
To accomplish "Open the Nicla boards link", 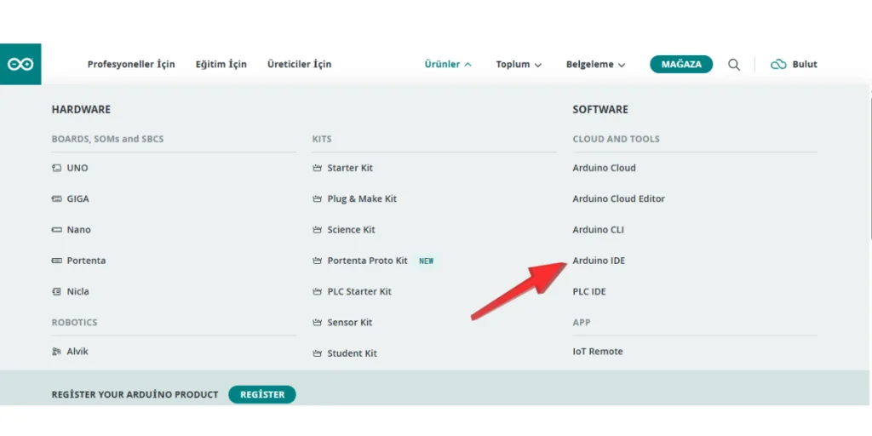I will [77, 291].
